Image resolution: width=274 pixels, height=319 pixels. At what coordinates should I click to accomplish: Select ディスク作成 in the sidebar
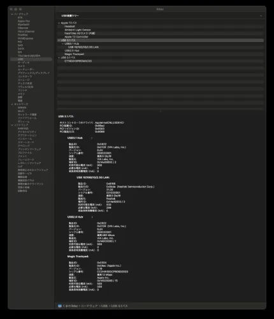[25, 84]
